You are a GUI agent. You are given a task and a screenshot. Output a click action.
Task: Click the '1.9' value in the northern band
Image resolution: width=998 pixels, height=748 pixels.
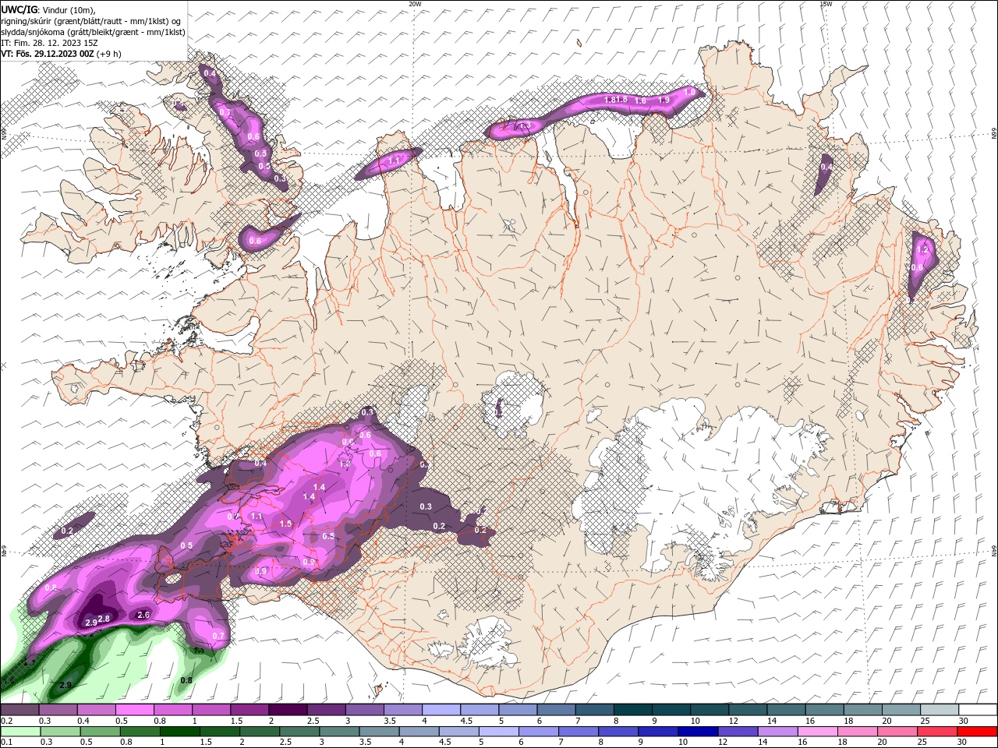point(664,101)
